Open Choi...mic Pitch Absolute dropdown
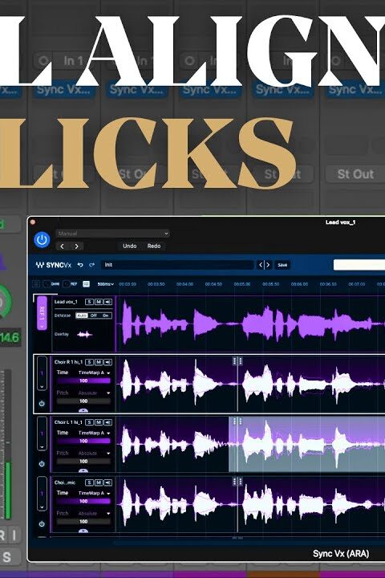Screen dimensions: 385x578 [x=95, y=513]
